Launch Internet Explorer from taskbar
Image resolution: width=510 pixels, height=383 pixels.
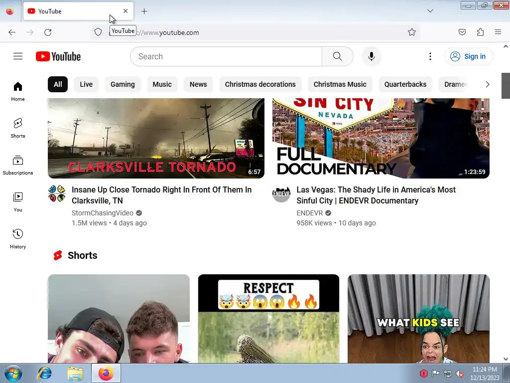pyautogui.click(x=44, y=373)
